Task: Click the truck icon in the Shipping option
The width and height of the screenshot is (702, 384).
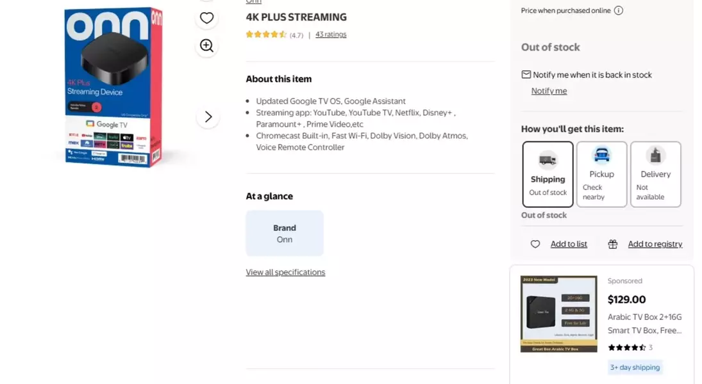Action: 547,159
